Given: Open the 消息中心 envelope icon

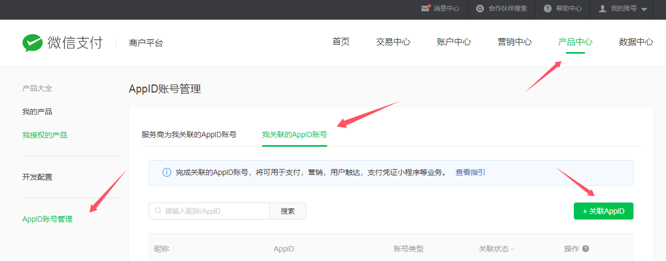Looking at the screenshot, I should 425,9.
